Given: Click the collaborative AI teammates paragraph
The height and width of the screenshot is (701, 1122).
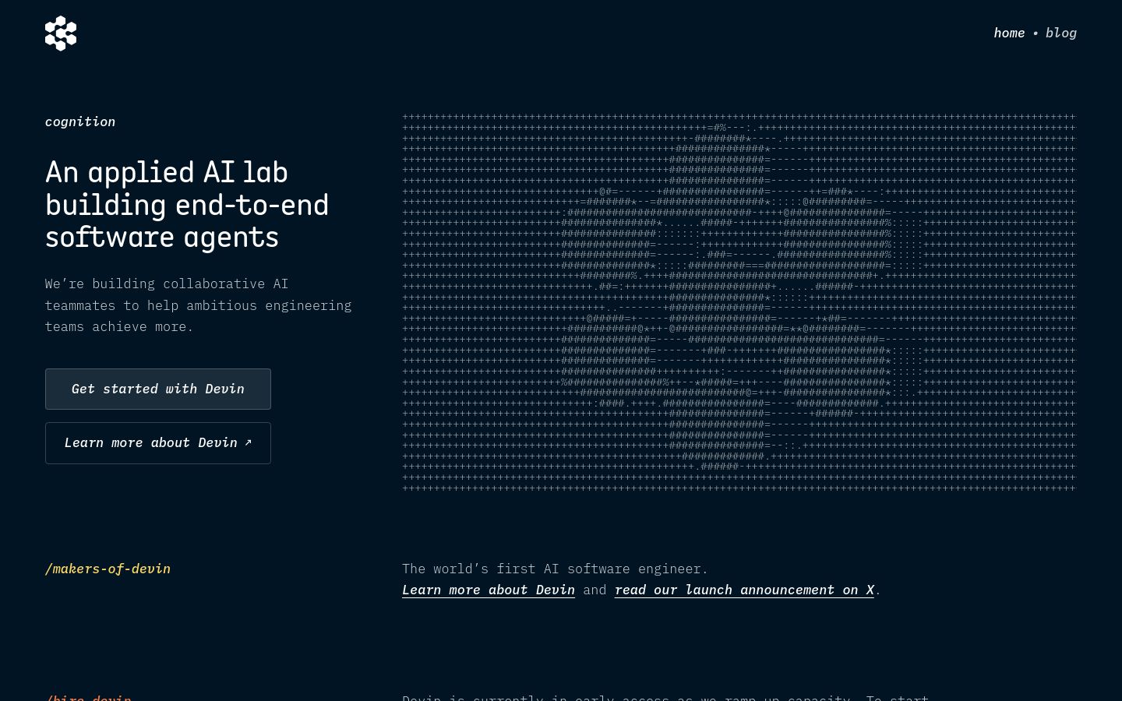Looking at the screenshot, I should [x=198, y=305].
